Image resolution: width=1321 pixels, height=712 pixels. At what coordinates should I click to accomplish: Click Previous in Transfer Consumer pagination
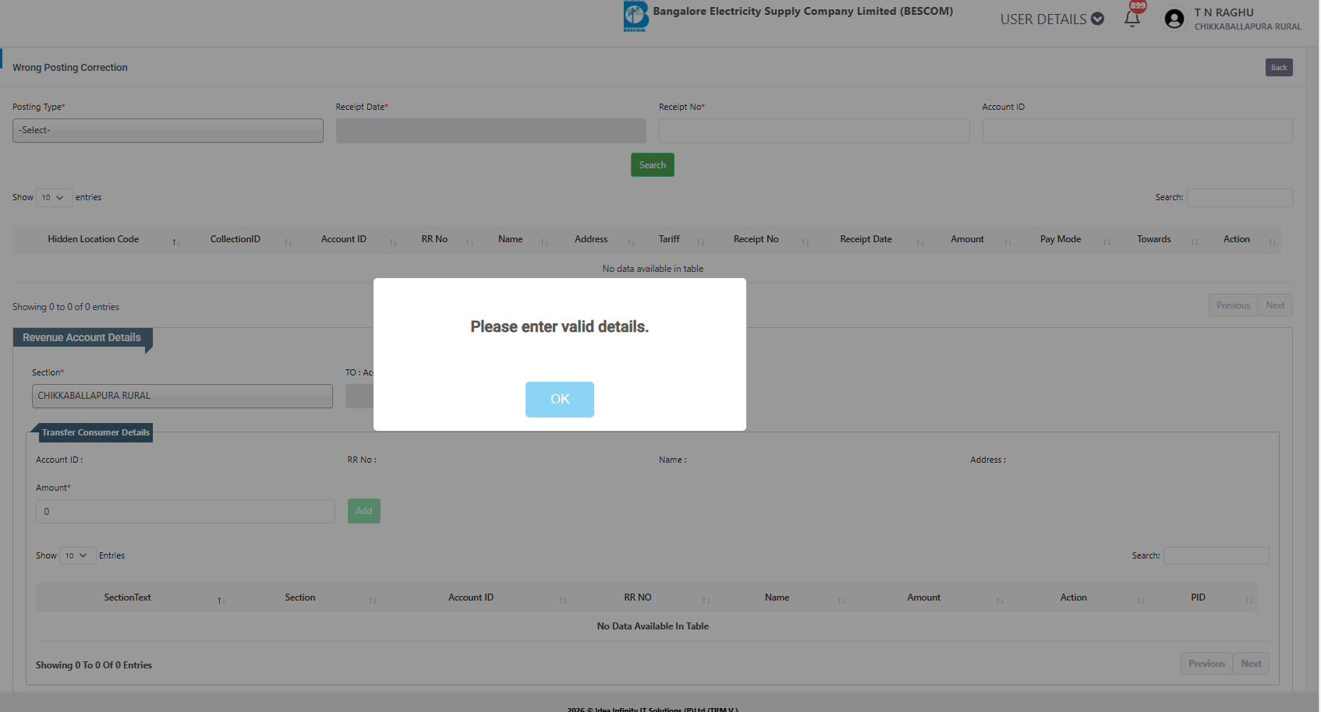(1207, 664)
